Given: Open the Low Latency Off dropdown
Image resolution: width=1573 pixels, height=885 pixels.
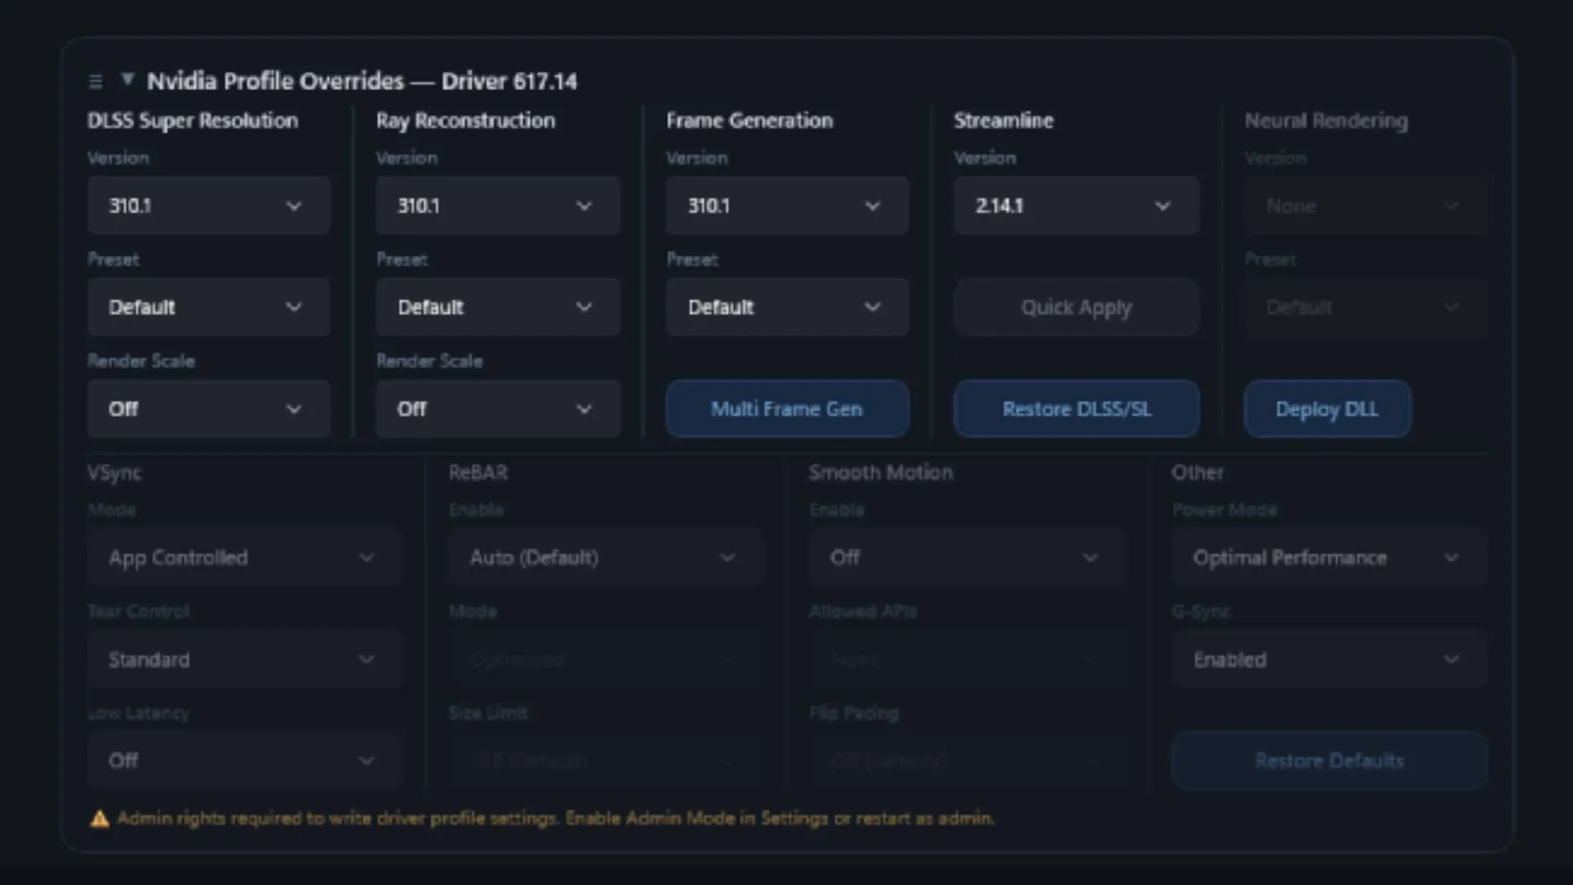Looking at the screenshot, I should 244,760.
